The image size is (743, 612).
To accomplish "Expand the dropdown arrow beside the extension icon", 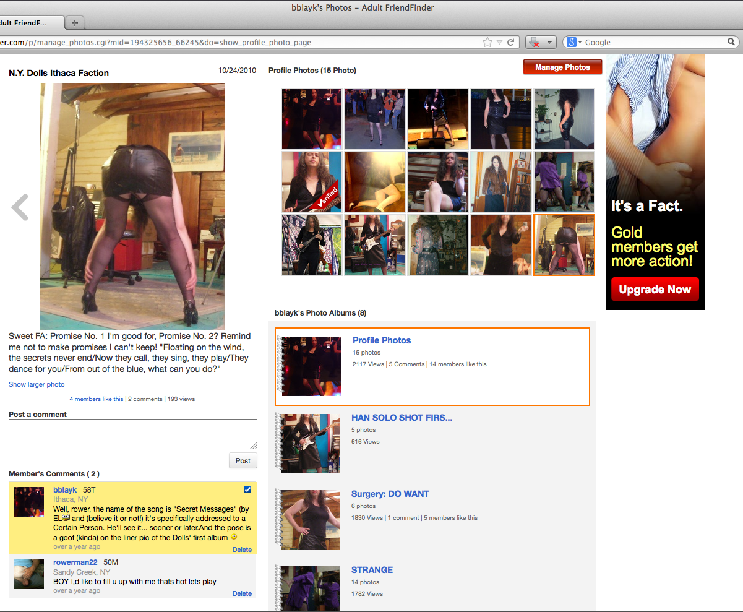I will click(549, 42).
